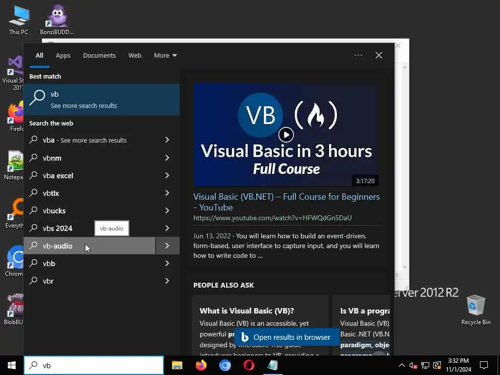The image size is (500, 375).
Task: Click the muted volume tray icon
Action: (x=413, y=365)
